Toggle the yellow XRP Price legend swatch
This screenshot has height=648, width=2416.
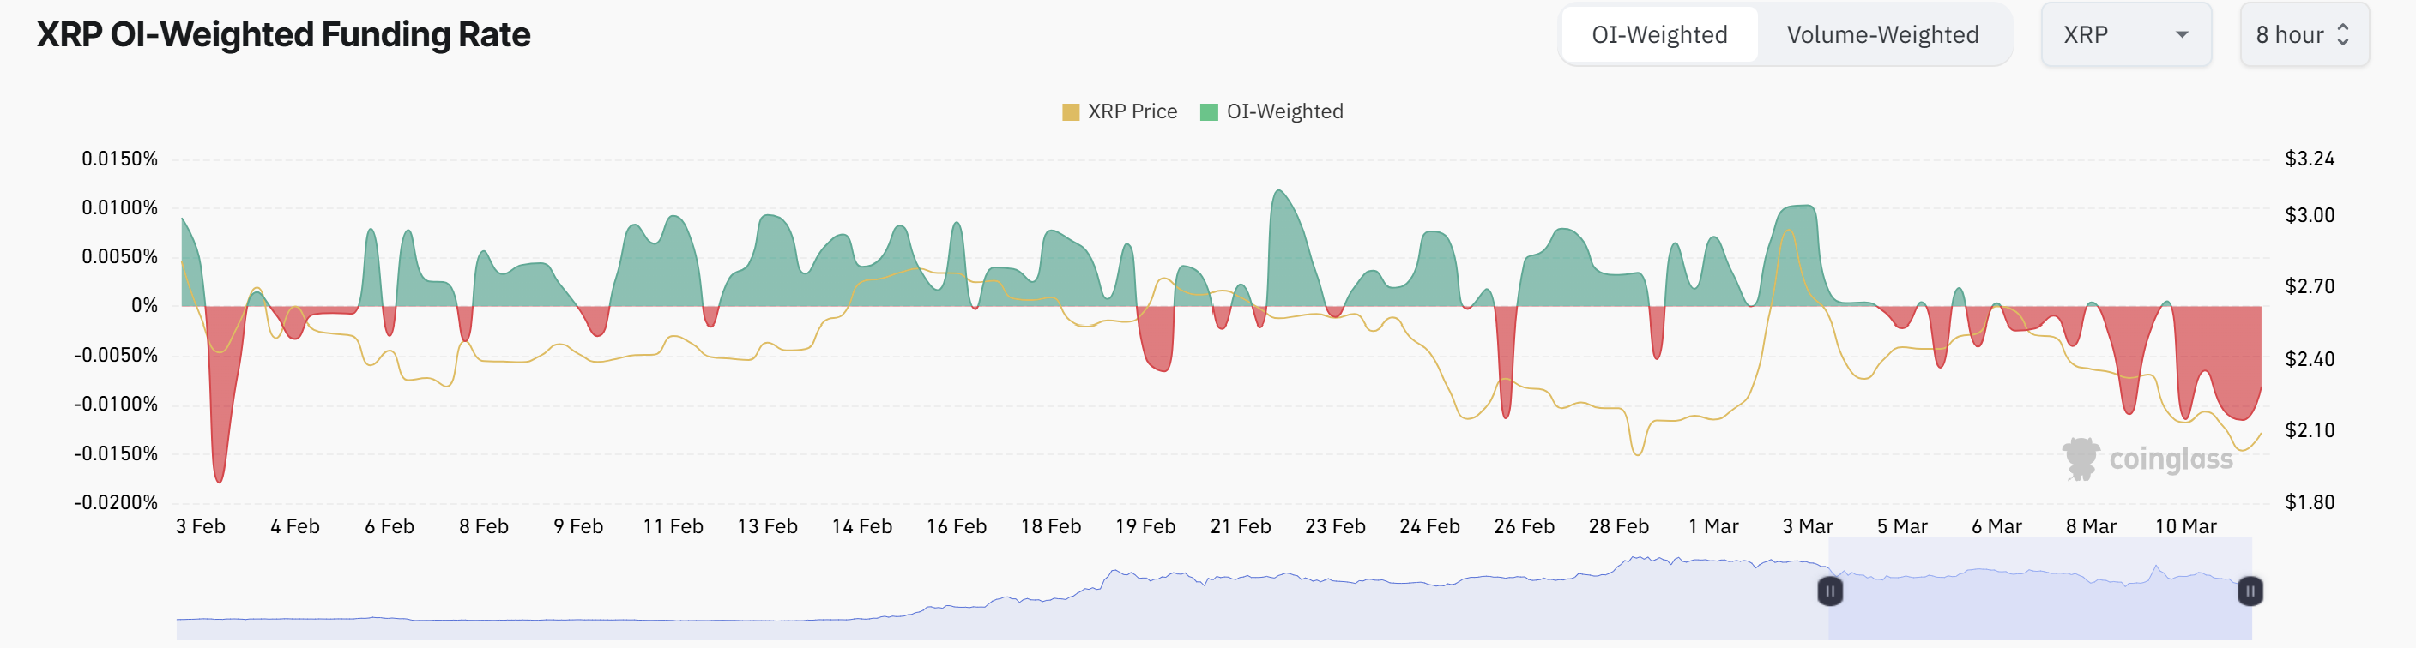pos(1070,112)
